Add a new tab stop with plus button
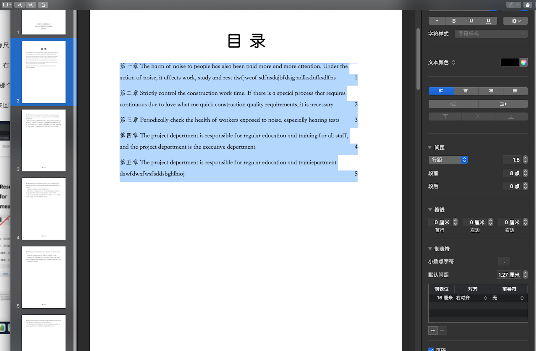The image size is (536, 351). [x=433, y=331]
